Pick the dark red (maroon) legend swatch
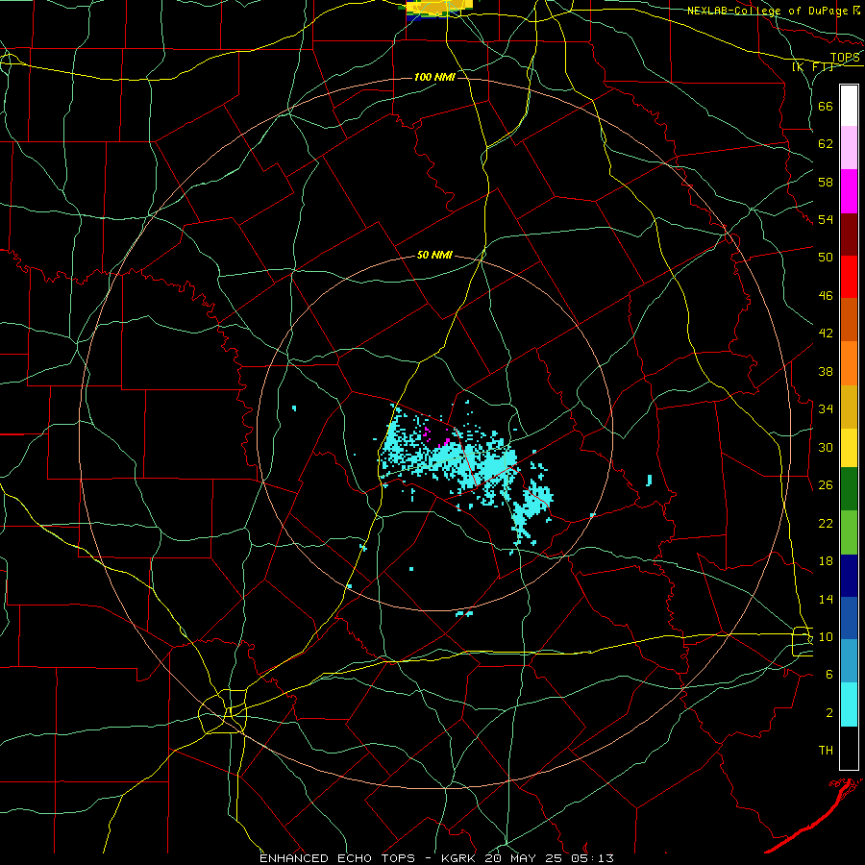The width and height of the screenshot is (865, 865). pyautogui.click(x=849, y=234)
